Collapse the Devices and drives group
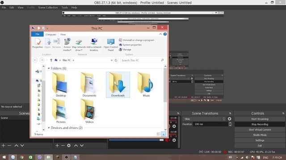Image resolution: width=286 pixels, height=160 pixels. pos(49,128)
